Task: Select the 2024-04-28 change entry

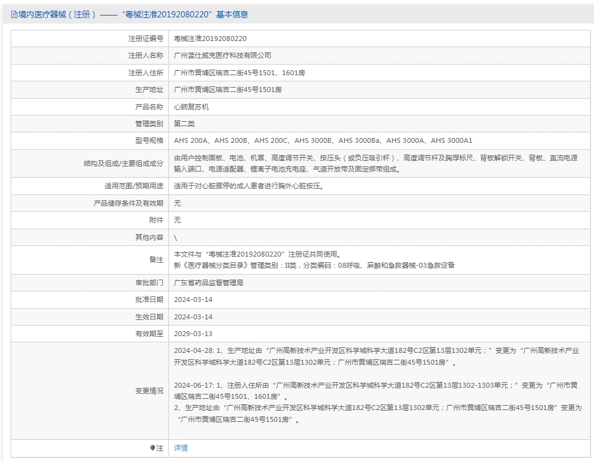Action: point(377,357)
